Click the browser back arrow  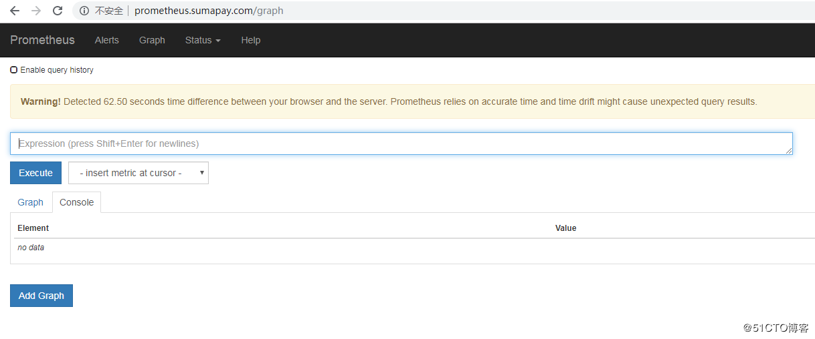coord(15,11)
